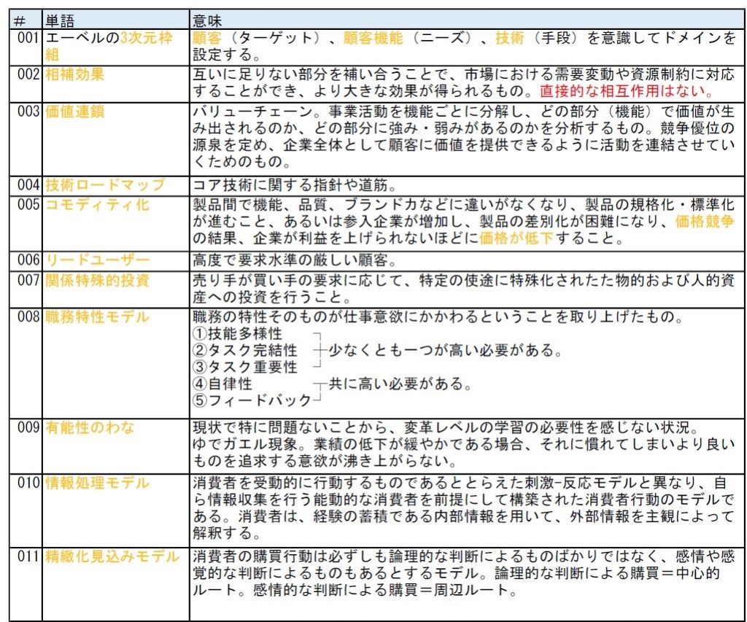Viewport: 747px width, 622px height.
Task: Select the '情報処理モデル' term cell
Action: tap(97, 483)
